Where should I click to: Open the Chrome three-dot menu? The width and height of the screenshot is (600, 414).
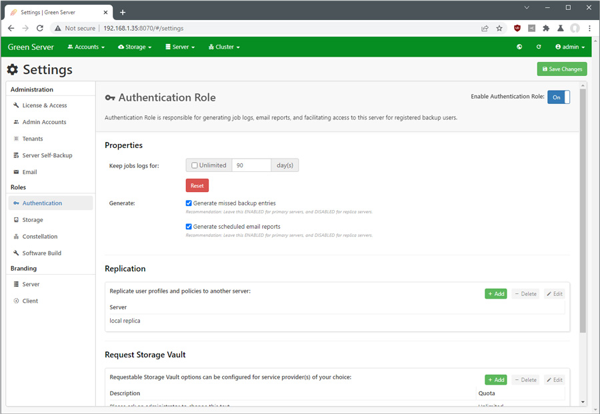pos(589,28)
